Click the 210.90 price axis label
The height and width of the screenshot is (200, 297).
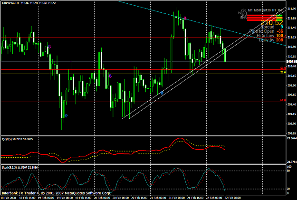click(x=292, y=47)
